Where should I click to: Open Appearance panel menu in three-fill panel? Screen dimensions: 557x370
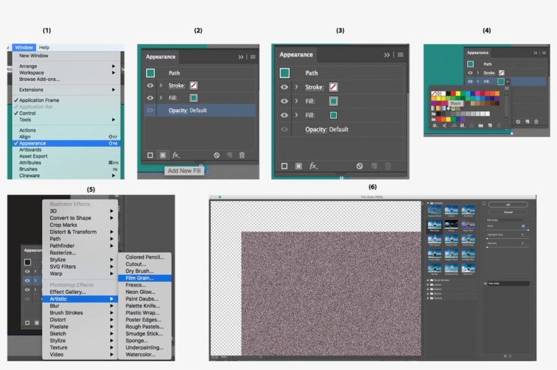(x=401, y=55)
